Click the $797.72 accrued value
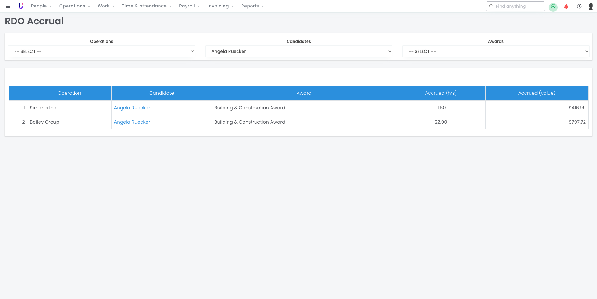This screenshot has height=299, width=597. (x=577, y=122)
